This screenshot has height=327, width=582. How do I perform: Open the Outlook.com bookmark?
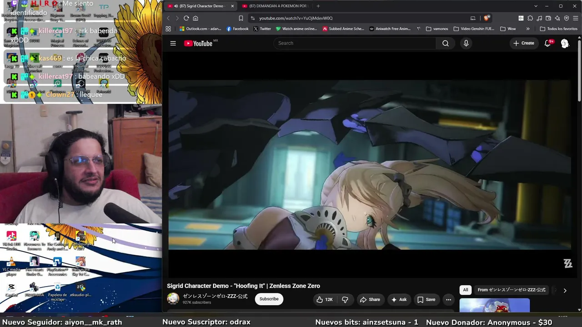pos(200,29)
